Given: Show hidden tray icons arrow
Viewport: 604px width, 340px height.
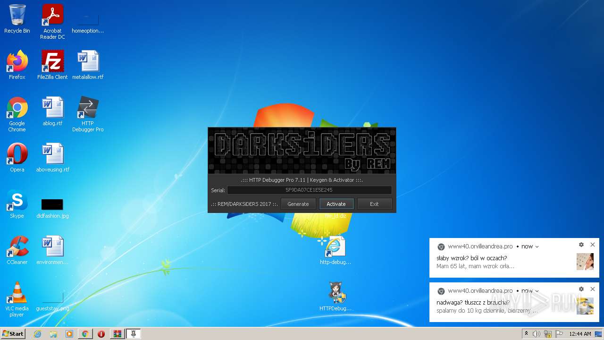Looking at the screenshot, I should [526, 334].
